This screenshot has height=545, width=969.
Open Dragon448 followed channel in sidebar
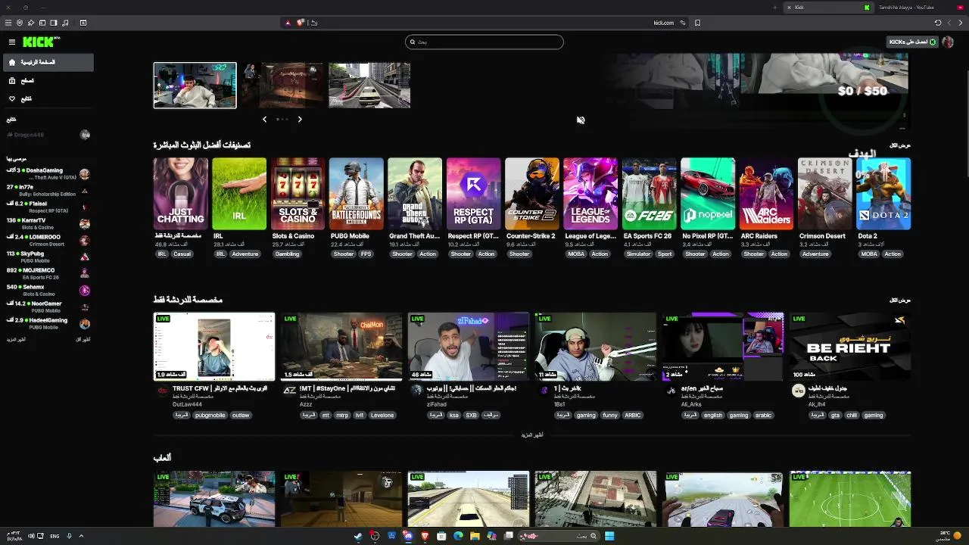[48, 135]
